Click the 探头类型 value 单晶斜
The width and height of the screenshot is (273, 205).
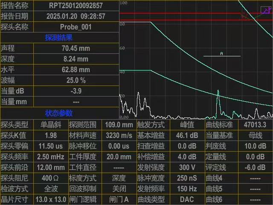(50, 125)
